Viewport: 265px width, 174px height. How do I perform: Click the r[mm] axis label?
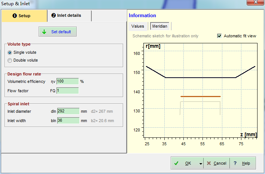pyautogui.click(x=153, y=46)
